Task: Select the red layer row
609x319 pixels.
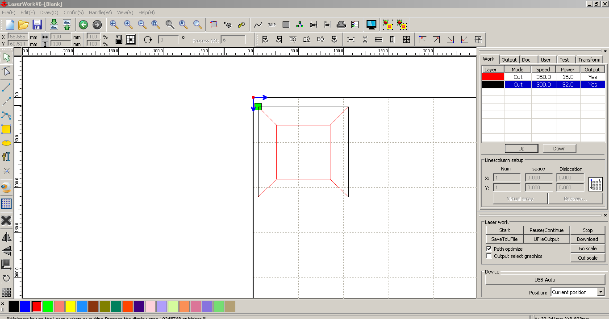Action: tap(543, 77)
